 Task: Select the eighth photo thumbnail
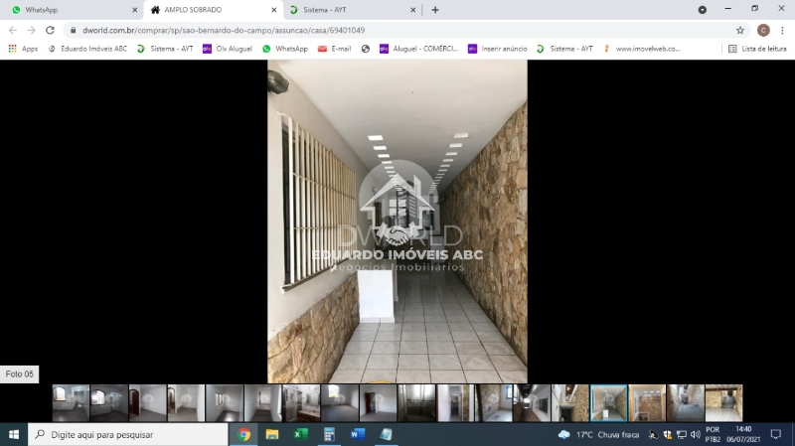[x=340, y=403]
